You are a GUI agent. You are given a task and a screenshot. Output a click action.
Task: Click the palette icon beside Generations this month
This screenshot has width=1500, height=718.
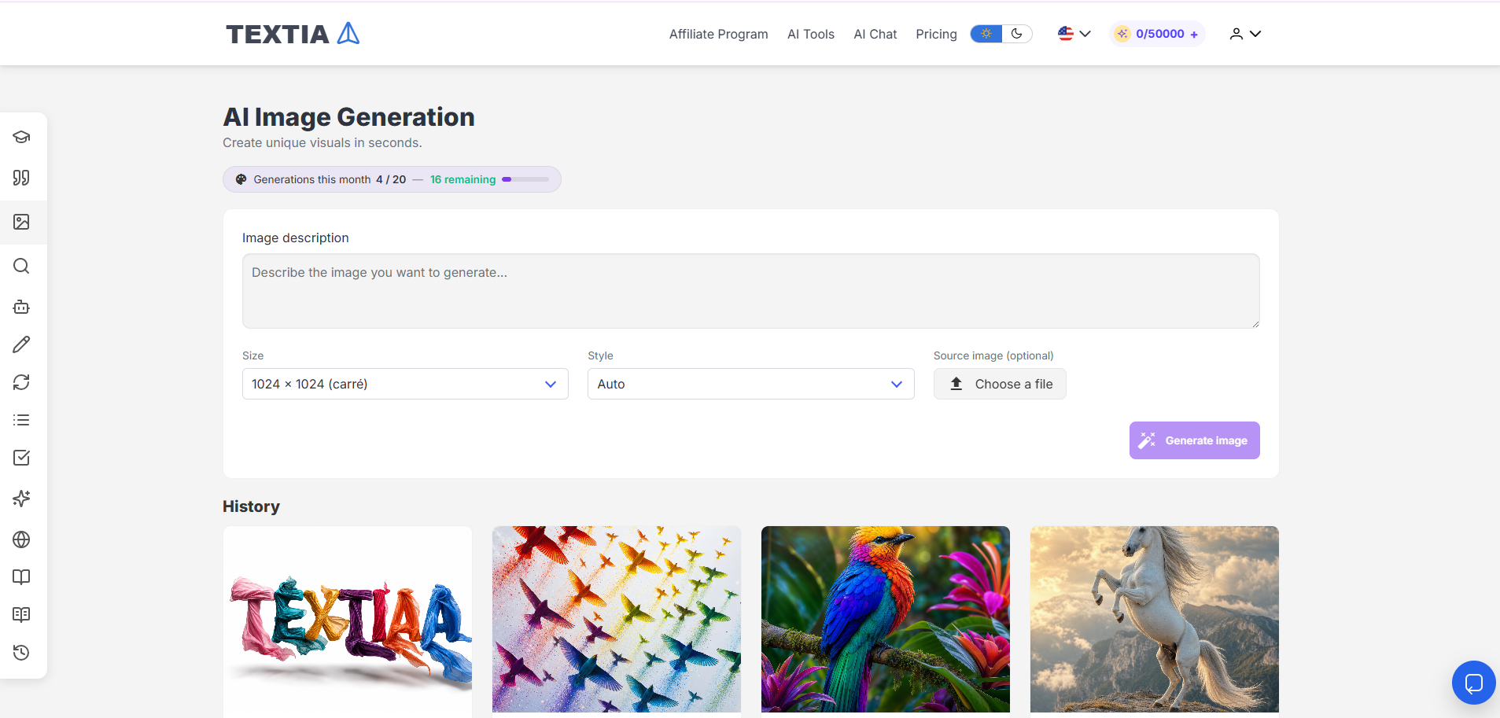coord(241,179)
